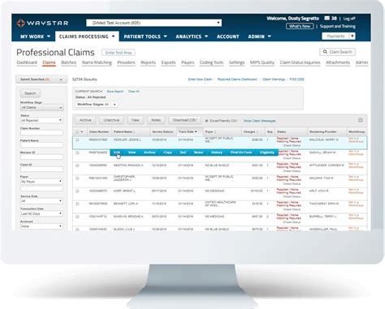Select checkbox for CHRISTOPHER, JADDEROA claim

pos(77,178)
